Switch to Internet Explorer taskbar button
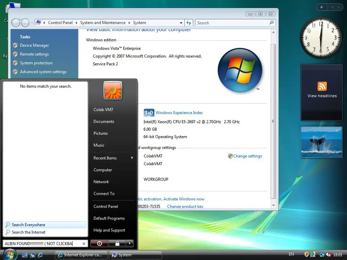This screenshot has height=260, width=347. [81, 255]
